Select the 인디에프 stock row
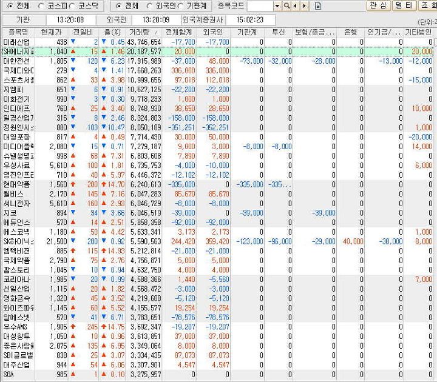 pos(217,109)
